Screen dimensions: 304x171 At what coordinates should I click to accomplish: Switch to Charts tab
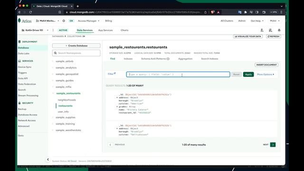point(124,30)
